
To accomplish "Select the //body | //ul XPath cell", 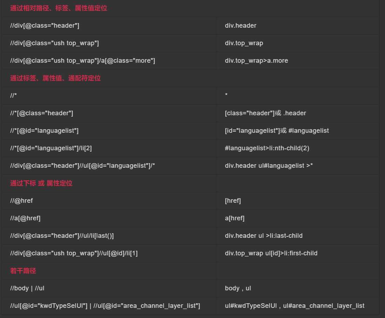I will point(110,288).
